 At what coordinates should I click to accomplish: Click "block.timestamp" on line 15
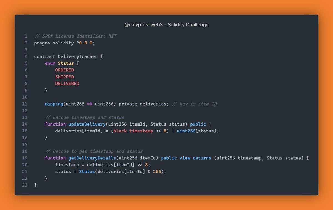pyautogui.click(x=133, y=131)
